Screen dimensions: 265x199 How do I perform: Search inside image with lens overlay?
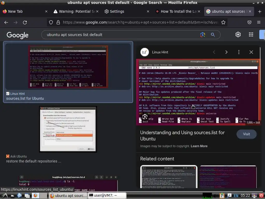[145, 117]
